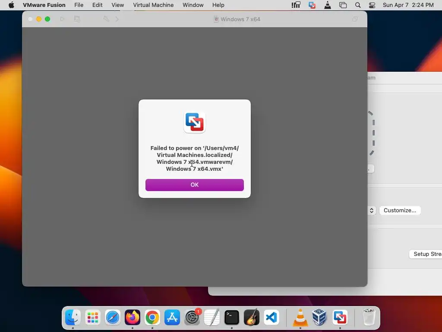Open the Window menu
Image resolution: width=442 pixels, height=332 pixels.
coord(193,5)
